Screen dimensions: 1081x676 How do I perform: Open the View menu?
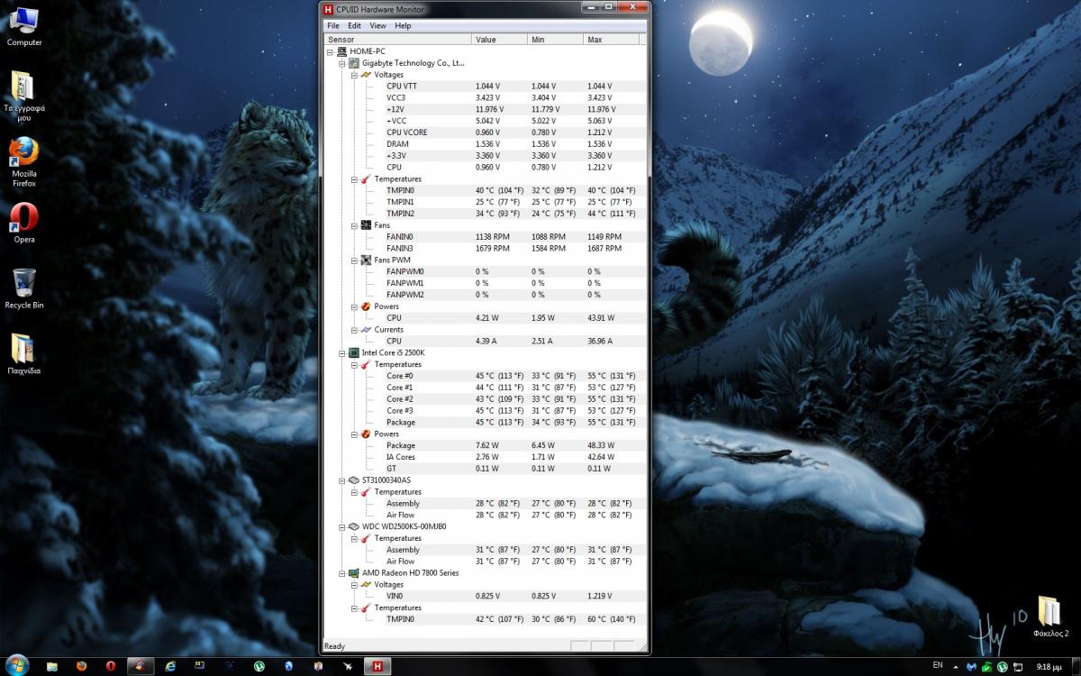(x=377, y=26)
